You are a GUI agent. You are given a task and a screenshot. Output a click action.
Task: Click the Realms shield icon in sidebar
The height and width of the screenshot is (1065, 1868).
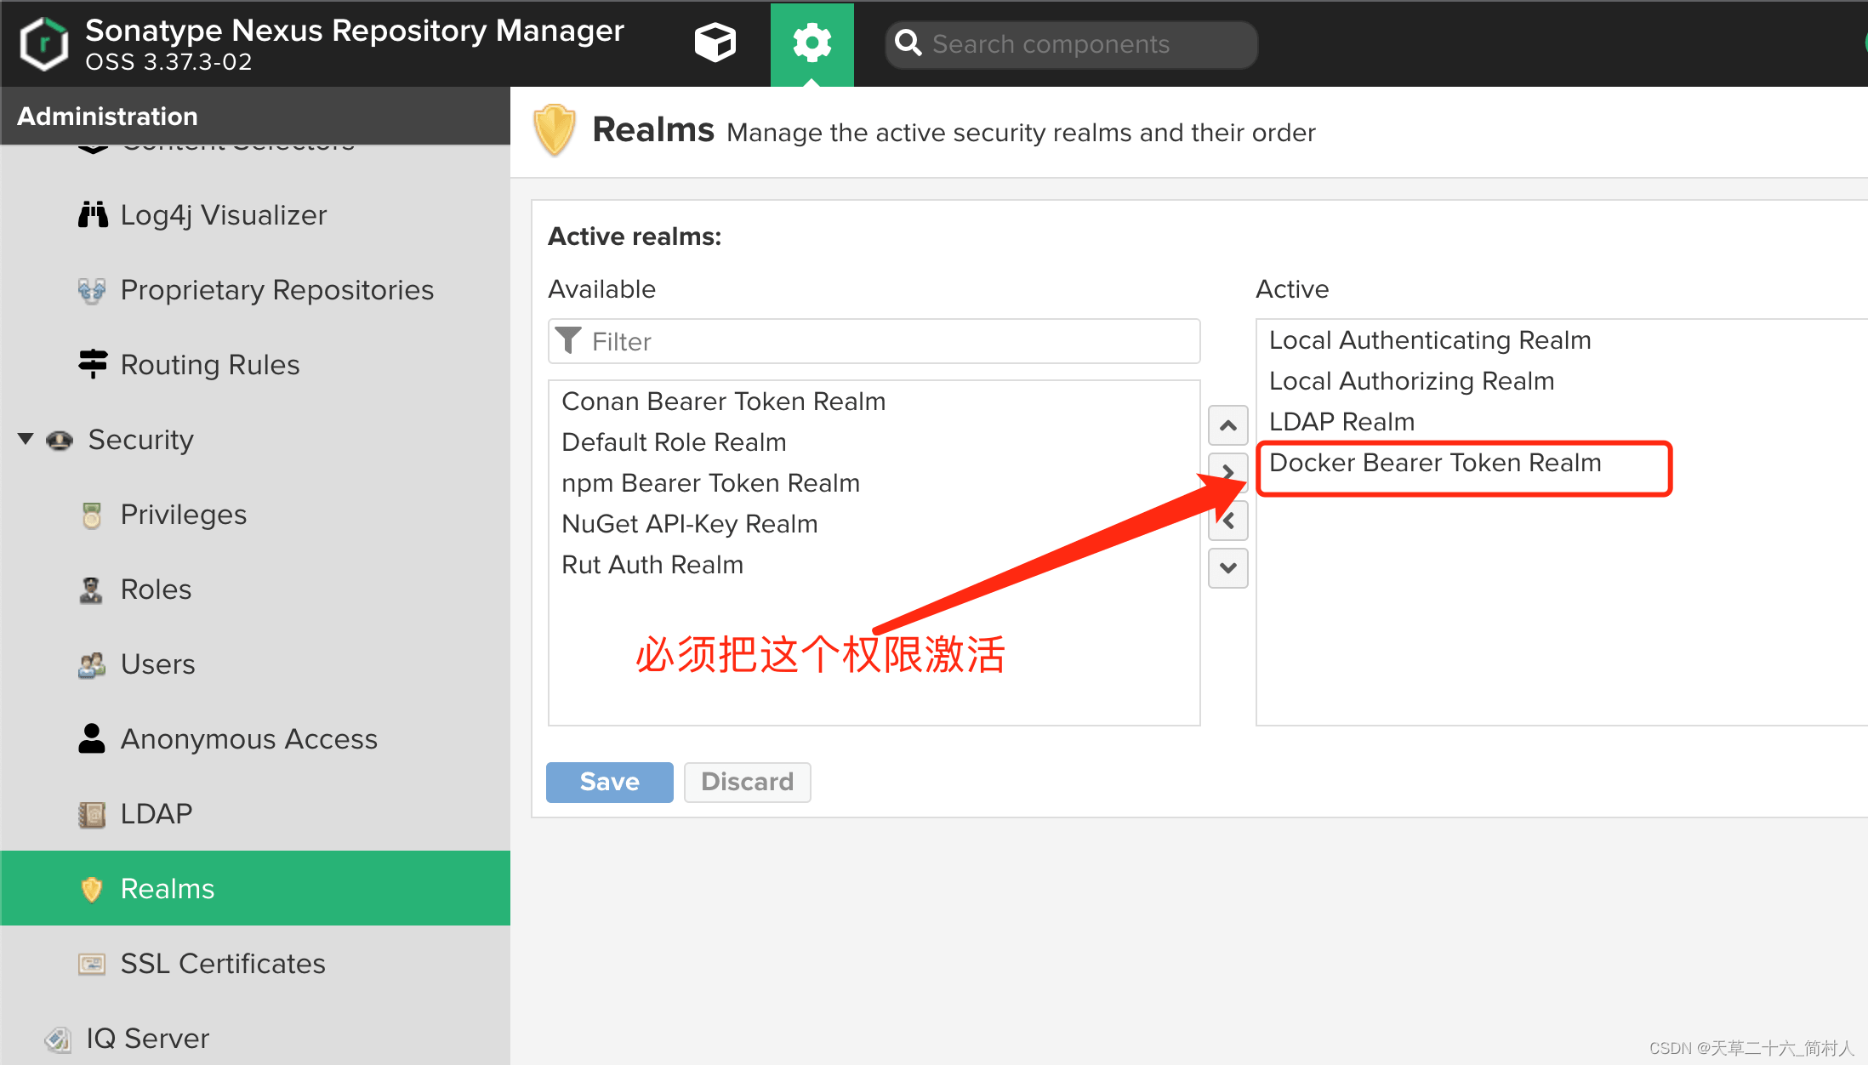click(x=91, y=889)
